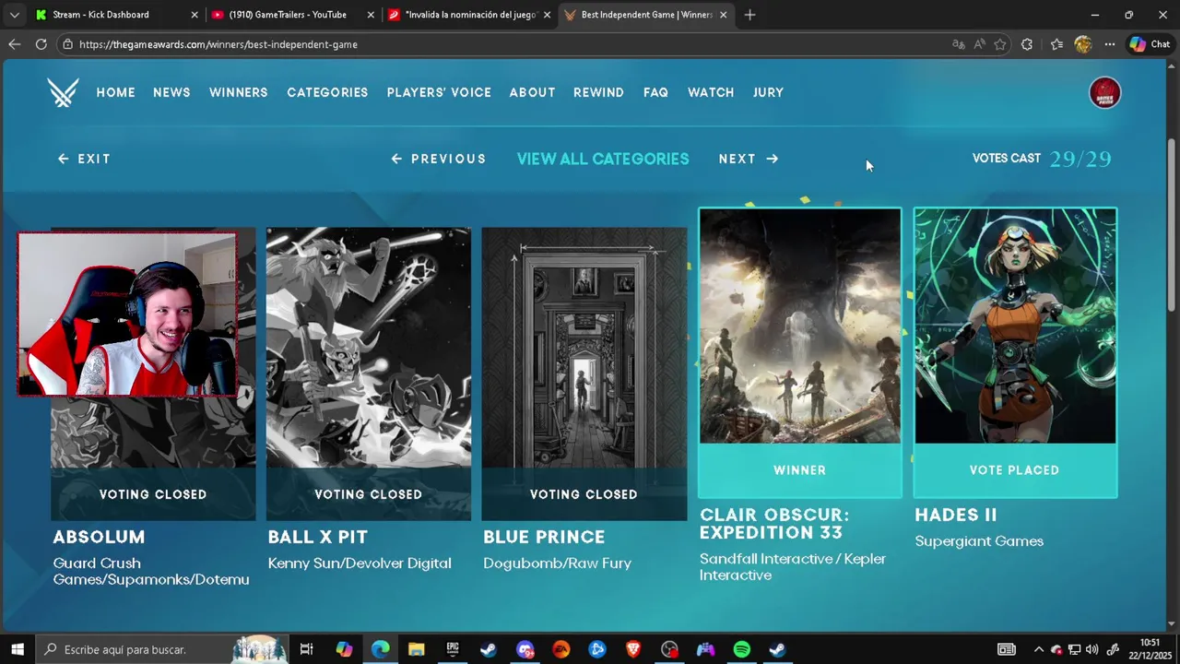The width and height of the screenshot is (1180, 664).
Task: Open the Windows Start menu
Action: [x=18, y=649]
